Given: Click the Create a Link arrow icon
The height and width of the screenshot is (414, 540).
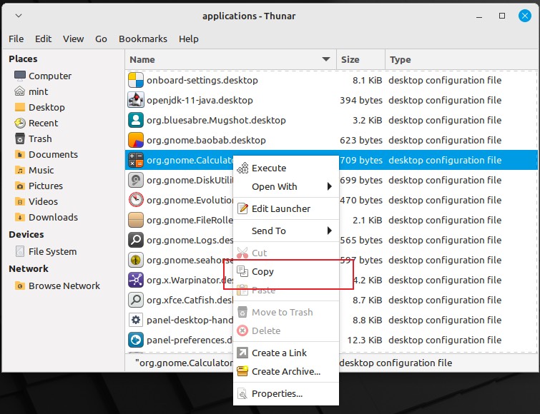Looking at the screenshot, I should [x=242, y=353].
